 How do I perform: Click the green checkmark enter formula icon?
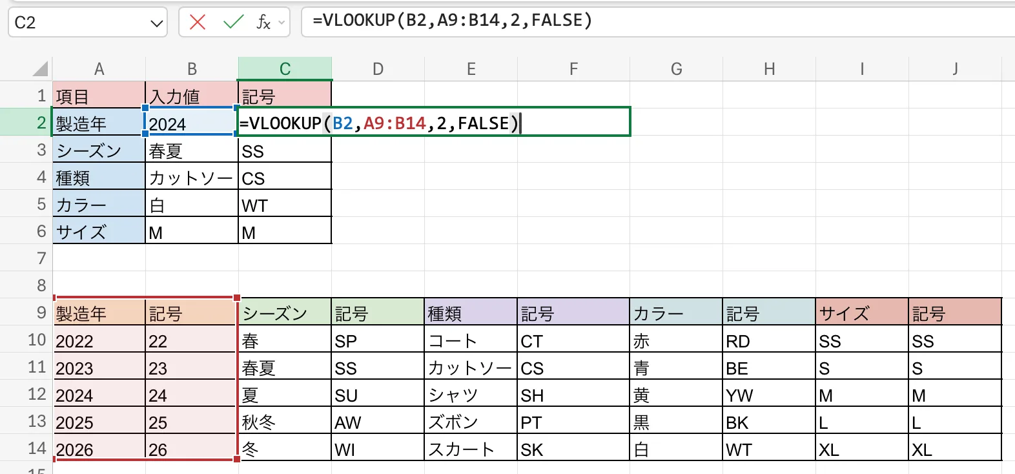(x=232, y=23)
